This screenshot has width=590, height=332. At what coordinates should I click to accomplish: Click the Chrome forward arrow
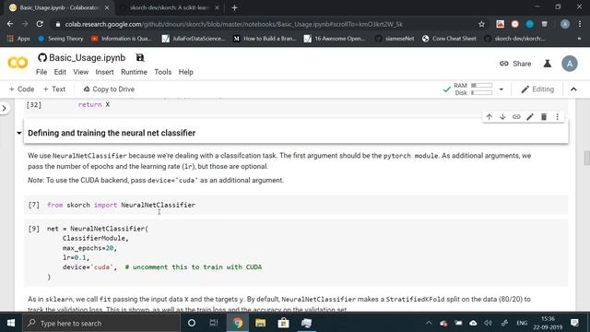pos(25,24)
